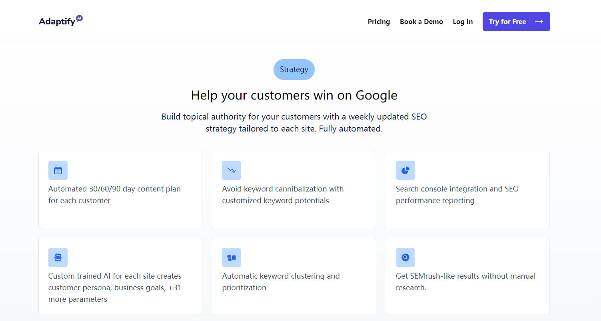Click the Custom trained AI feature card
The width and height of the screenshot is (601, 321).
120,276
